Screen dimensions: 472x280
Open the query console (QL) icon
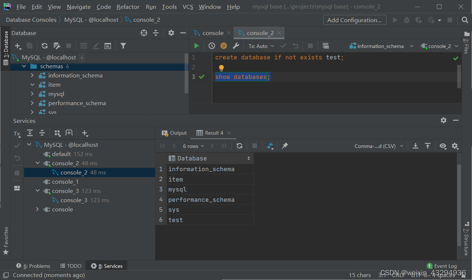[x=108, y=46]
